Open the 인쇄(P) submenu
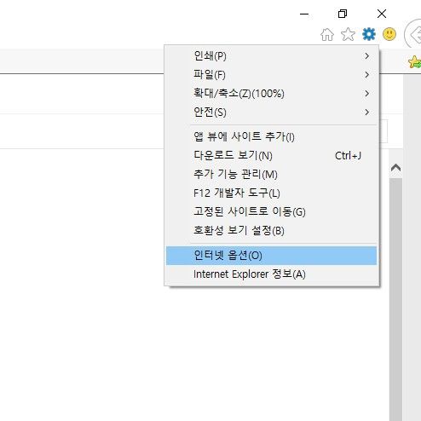 pos(271,56)
